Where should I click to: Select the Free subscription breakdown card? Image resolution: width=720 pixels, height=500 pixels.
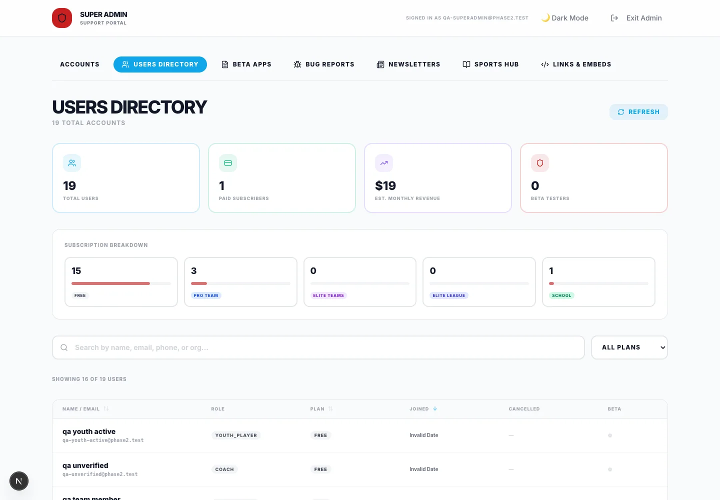[121, 282]
